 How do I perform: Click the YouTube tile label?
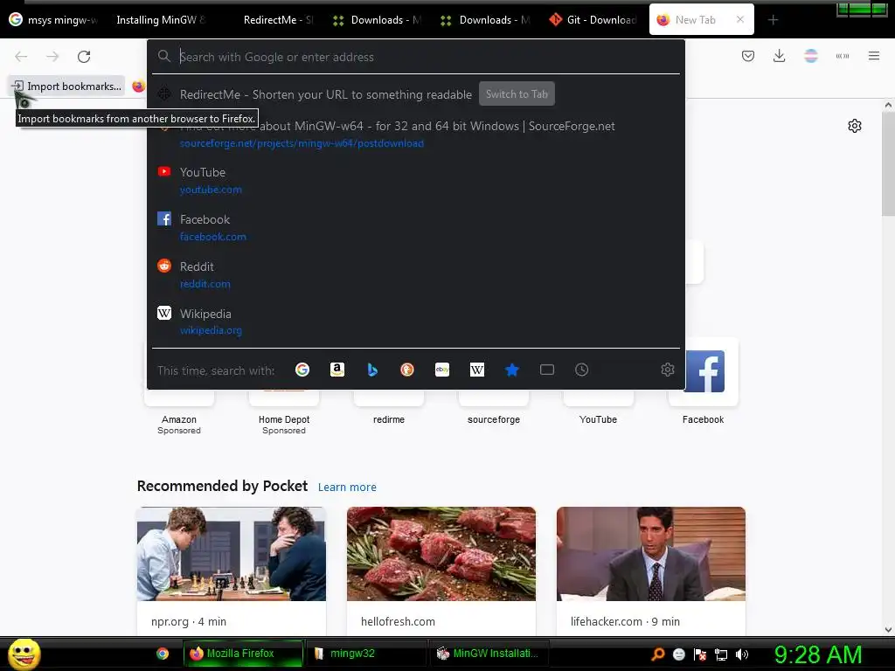click(598, 419)
